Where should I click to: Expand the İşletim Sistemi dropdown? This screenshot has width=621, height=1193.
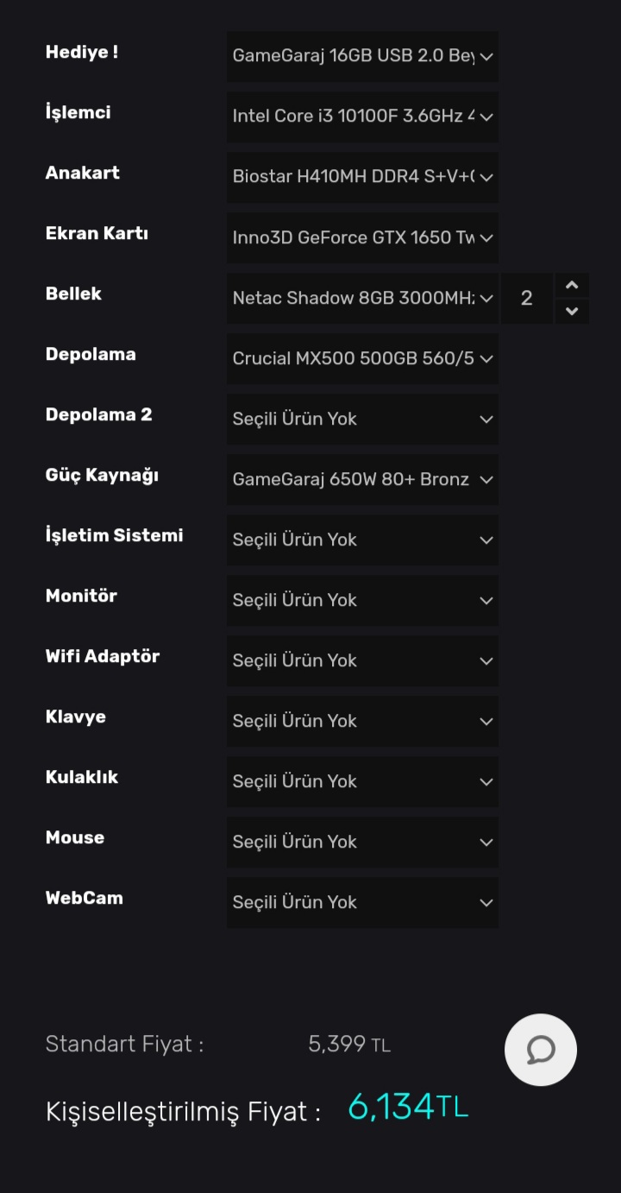[362, 540]
